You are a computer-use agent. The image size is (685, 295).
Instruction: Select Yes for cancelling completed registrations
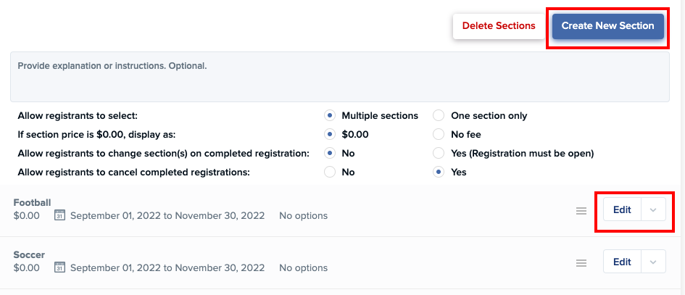439,173
